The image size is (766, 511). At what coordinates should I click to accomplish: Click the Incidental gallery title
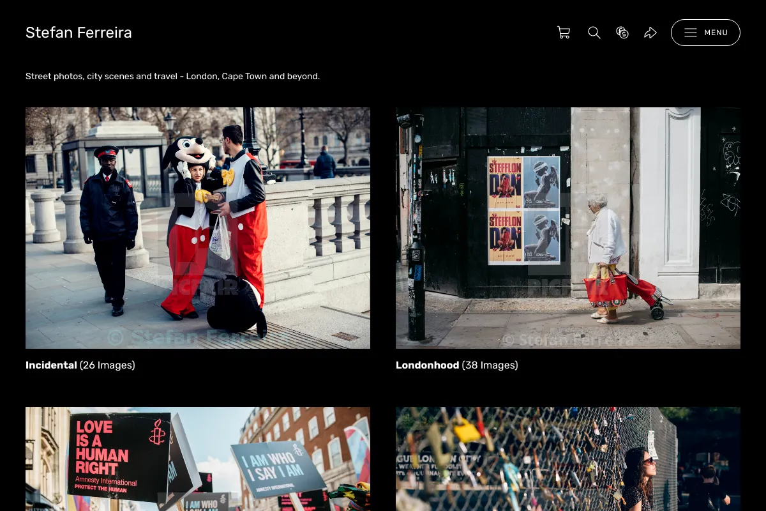coord(51,365)
